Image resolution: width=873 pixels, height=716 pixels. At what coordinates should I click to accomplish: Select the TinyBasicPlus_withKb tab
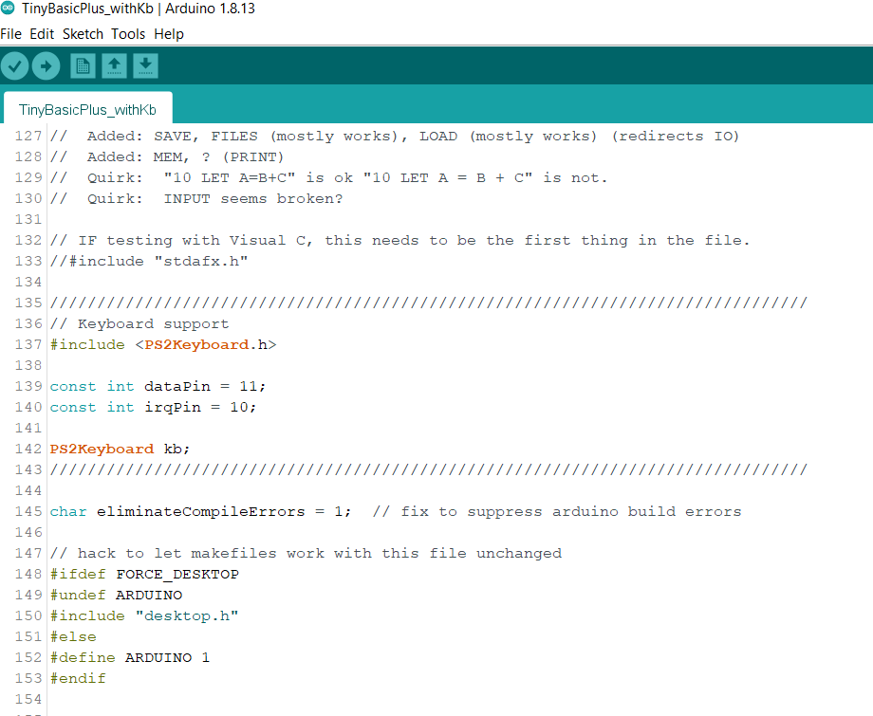tap(86, 109)
